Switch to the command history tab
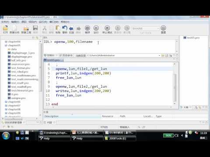 66,55
